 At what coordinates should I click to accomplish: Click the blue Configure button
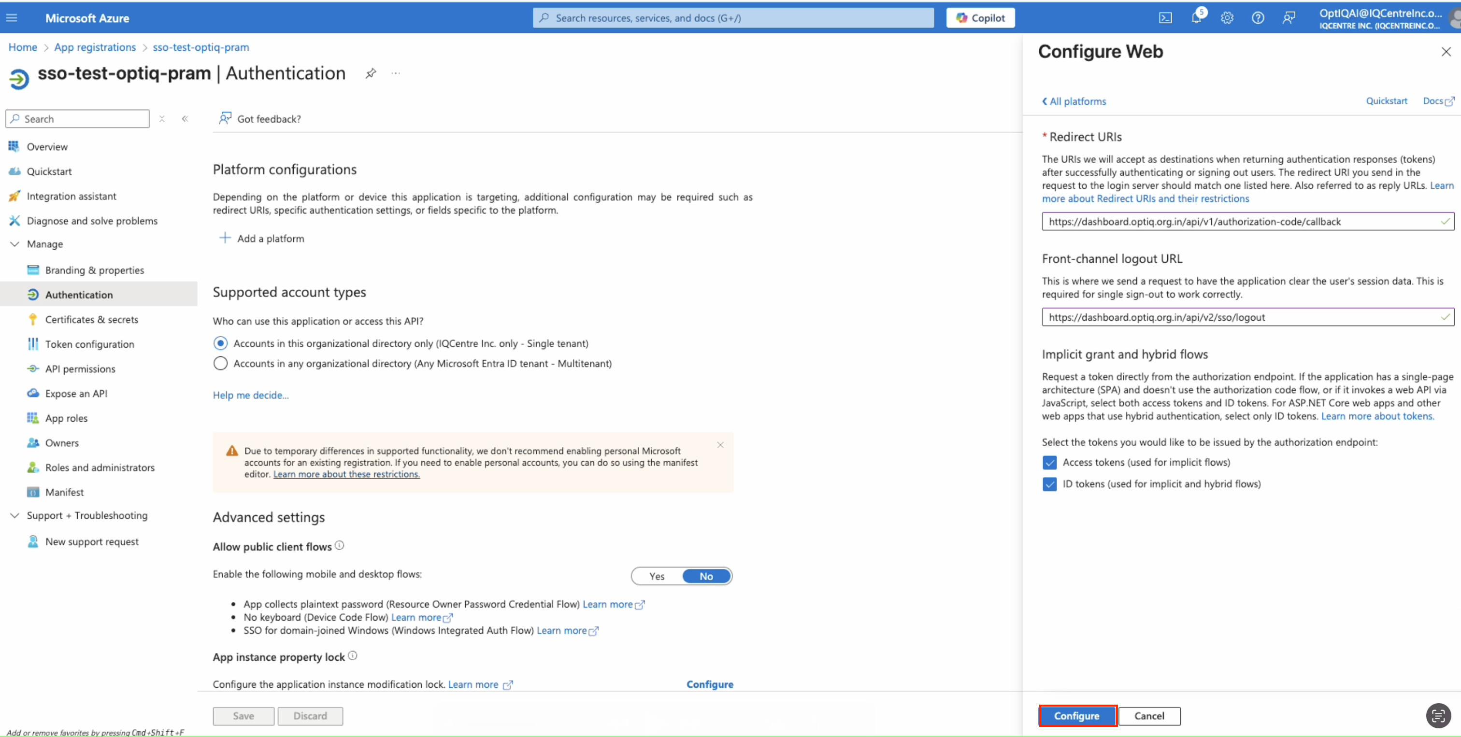tap(1077, 715)
